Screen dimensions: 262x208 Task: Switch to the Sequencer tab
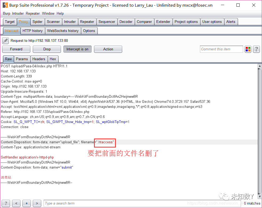tap(107, 22)
